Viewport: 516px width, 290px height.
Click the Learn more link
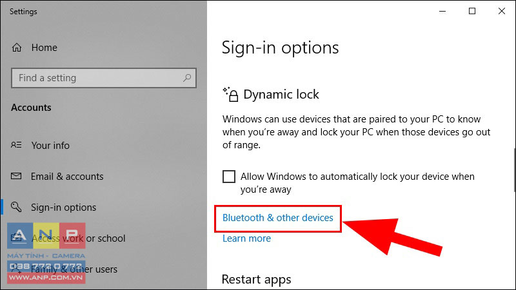pyautogui.click(x=246, y=238)
